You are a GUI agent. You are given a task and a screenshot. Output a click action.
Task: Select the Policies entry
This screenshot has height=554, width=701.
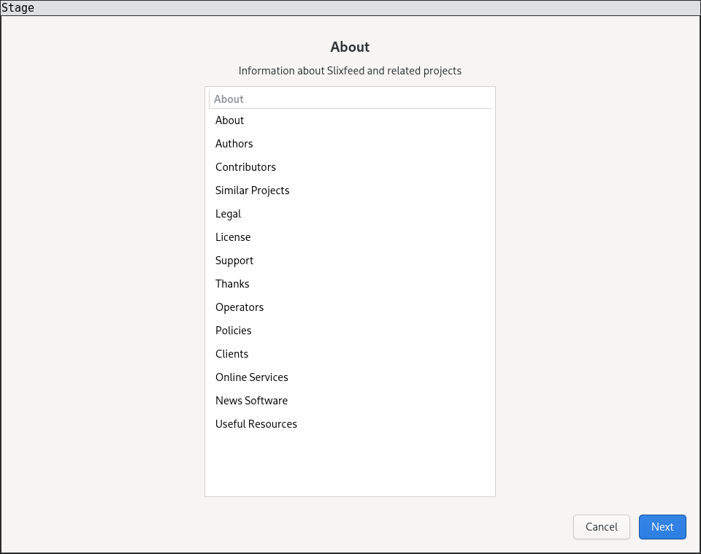tap(233, 331)
